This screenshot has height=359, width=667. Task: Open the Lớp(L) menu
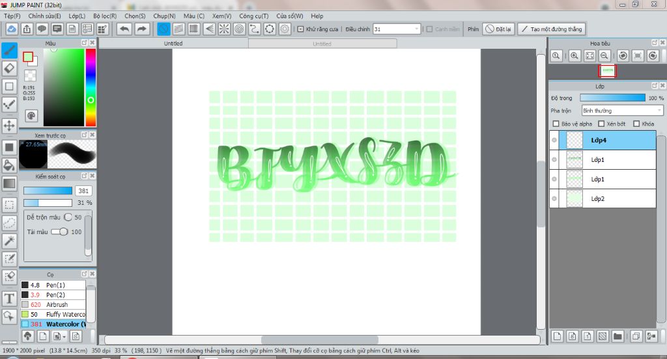point(77,16)
